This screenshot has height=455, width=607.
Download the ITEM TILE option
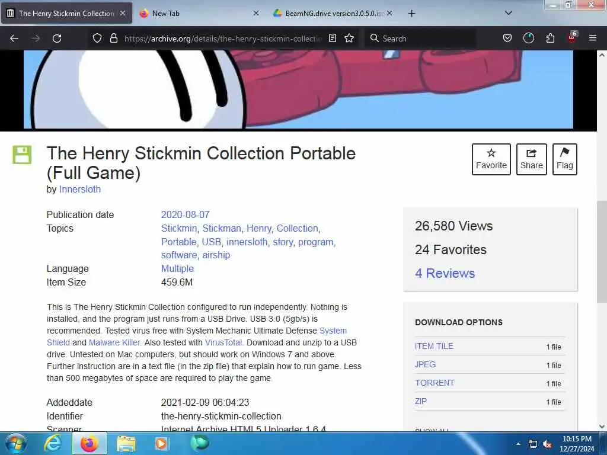(x=434, y=346)
